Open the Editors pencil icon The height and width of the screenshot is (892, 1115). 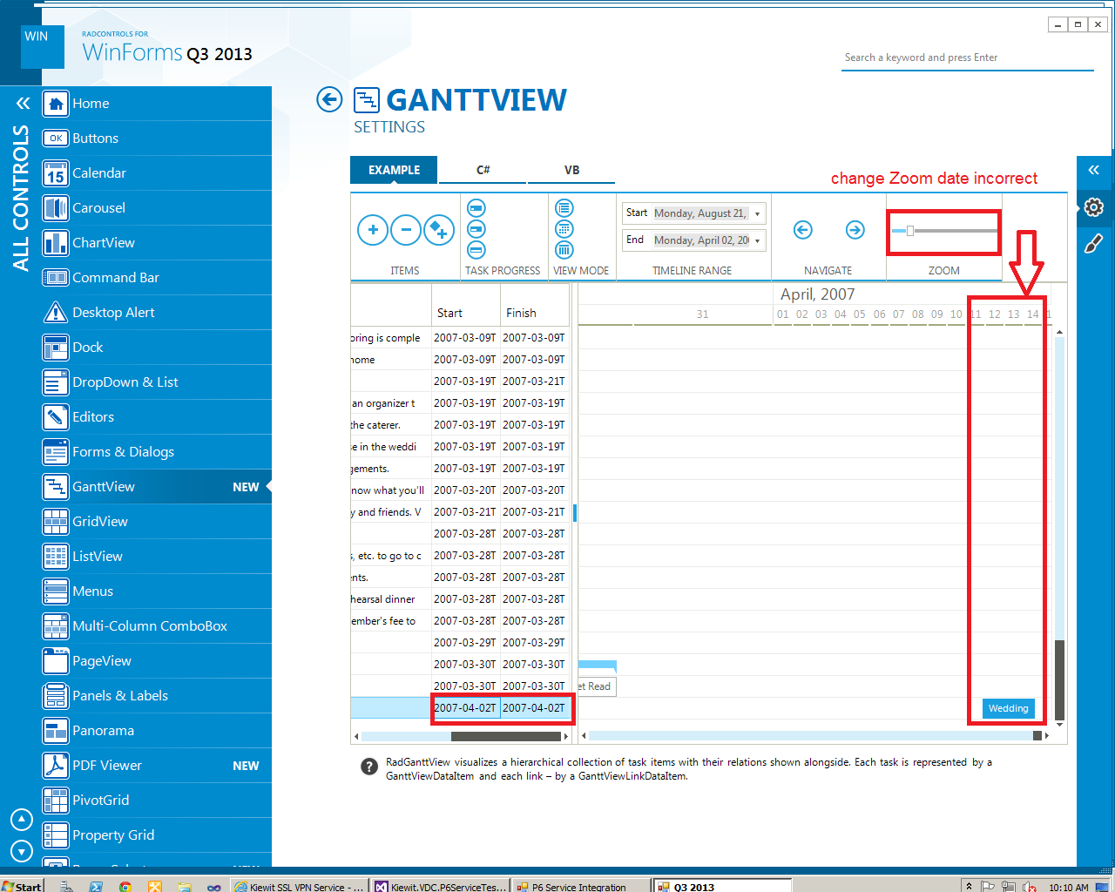(x=56, y=417)
